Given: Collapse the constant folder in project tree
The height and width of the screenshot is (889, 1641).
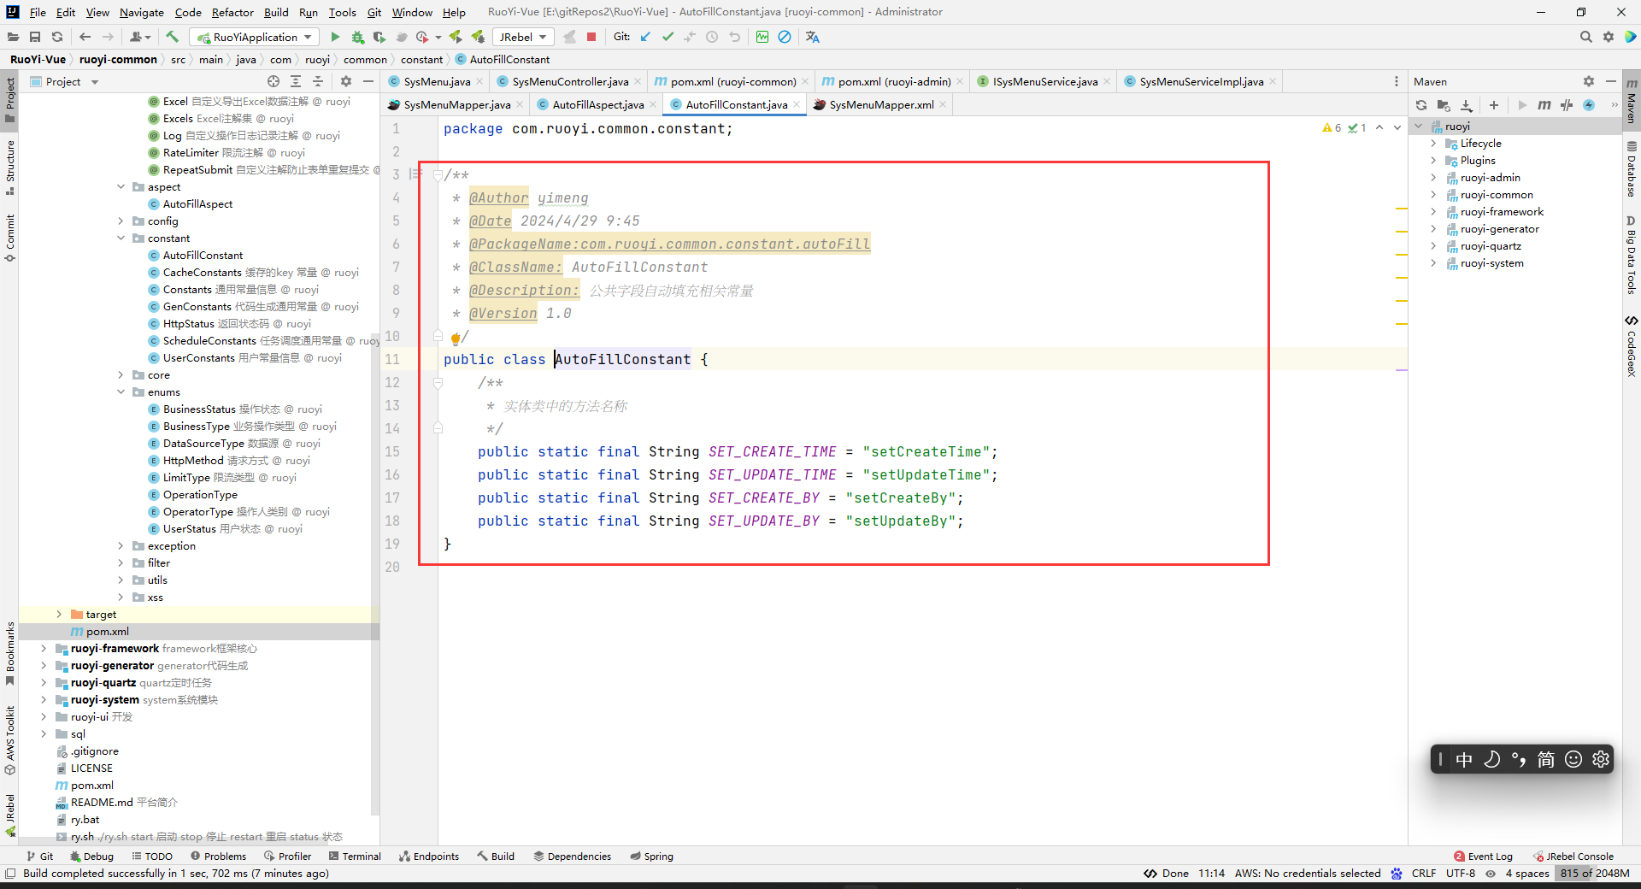Looking at the screenshot, I should click(x=121, y=238).
